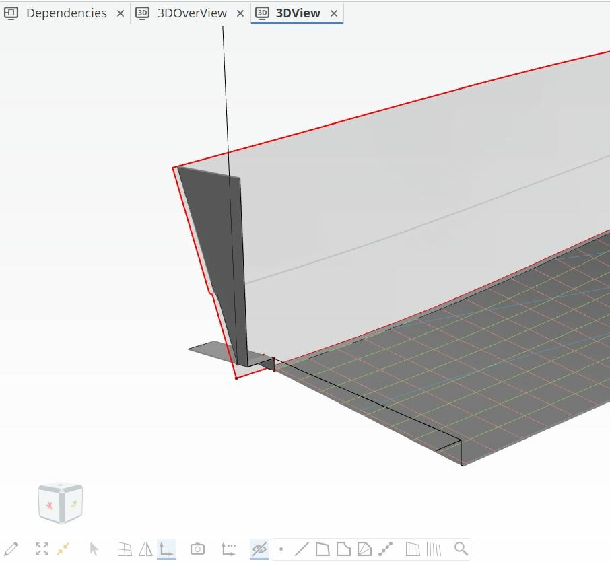This screenshot has width=610, height=562.
Task: Click the ruled surface mesh icon
Action: tap(413, 549)
